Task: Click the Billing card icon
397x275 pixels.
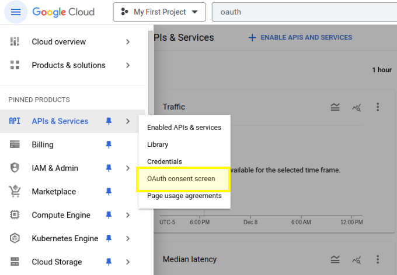Action: pyautogui.click(x=15, y=144)
